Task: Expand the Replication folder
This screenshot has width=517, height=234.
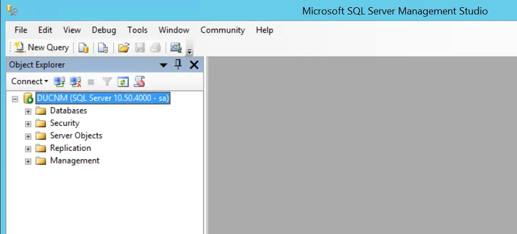Action: (x=28, y=149)
